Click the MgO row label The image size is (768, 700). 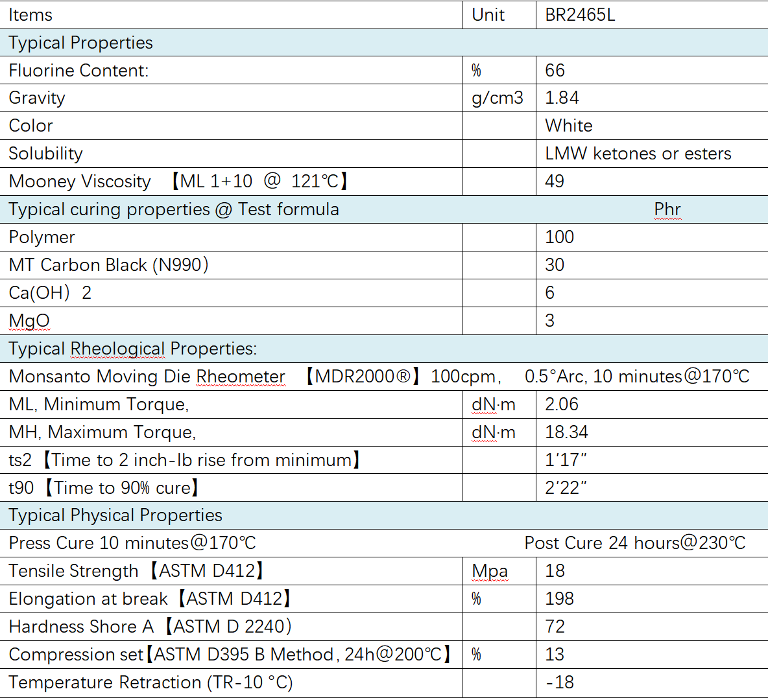click(29, 321)
